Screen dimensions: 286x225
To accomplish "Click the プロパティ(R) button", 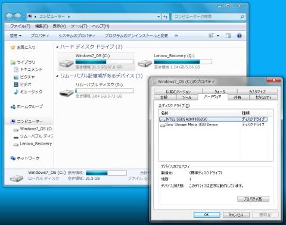I will pyautogui.click(x=253, y=199).
